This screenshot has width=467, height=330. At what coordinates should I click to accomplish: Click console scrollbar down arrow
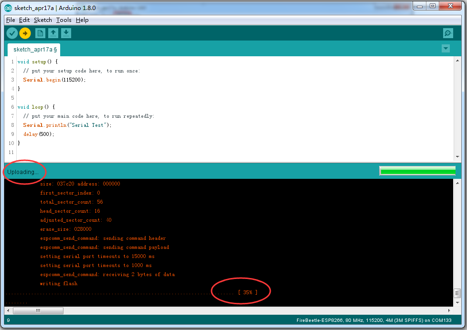click(457, 303)
